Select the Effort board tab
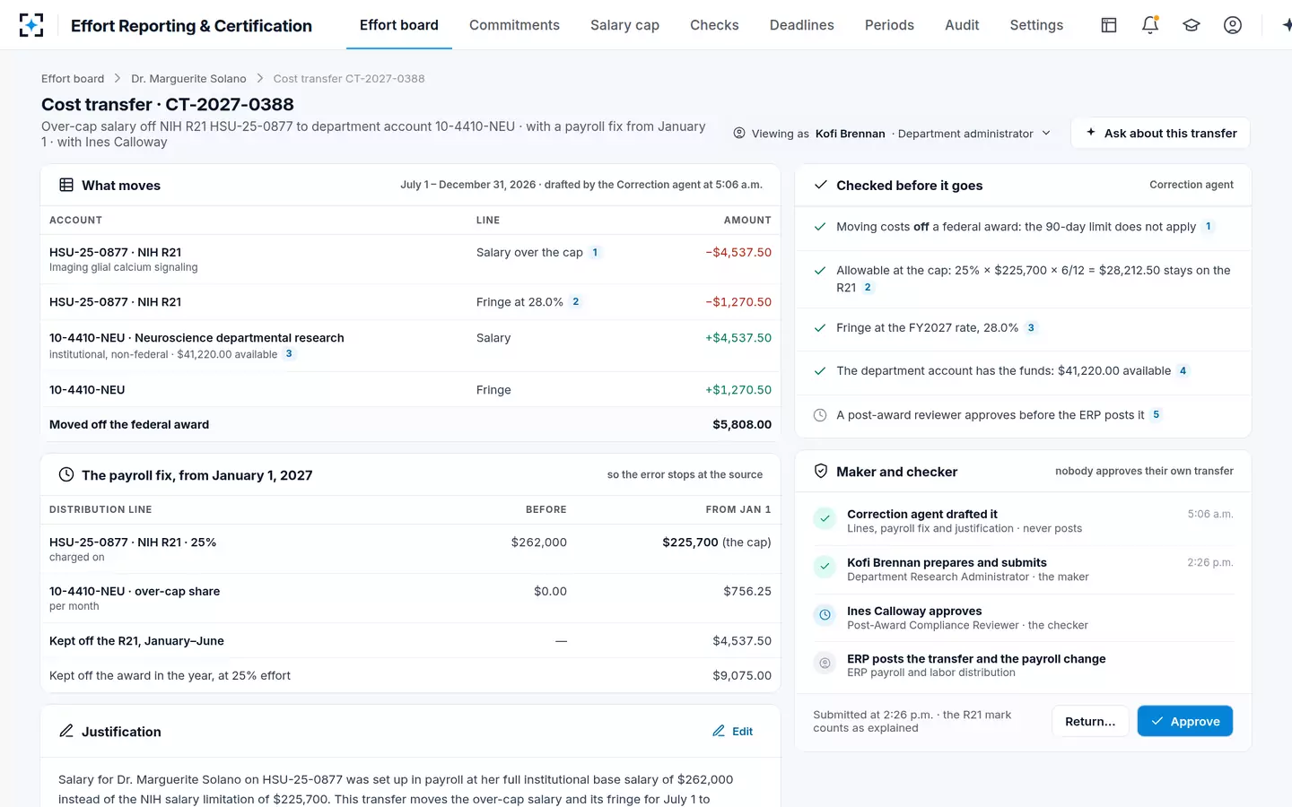1292x807 pixels. tap(399, 25)
